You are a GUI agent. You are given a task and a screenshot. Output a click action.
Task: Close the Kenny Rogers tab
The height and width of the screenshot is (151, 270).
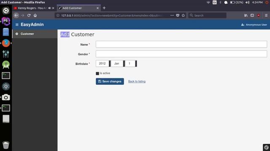tap(53, 8)
